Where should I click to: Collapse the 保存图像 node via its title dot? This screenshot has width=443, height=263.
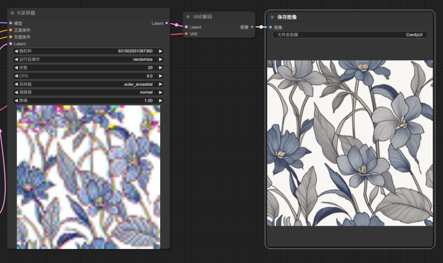pos(272,17)
